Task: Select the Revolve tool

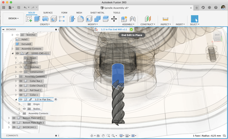Action: tap(46, 19)
